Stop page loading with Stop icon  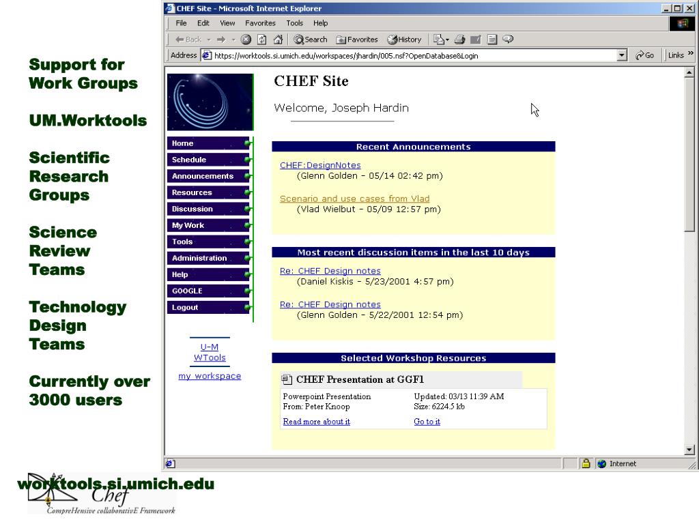click(x=246, y=40)
